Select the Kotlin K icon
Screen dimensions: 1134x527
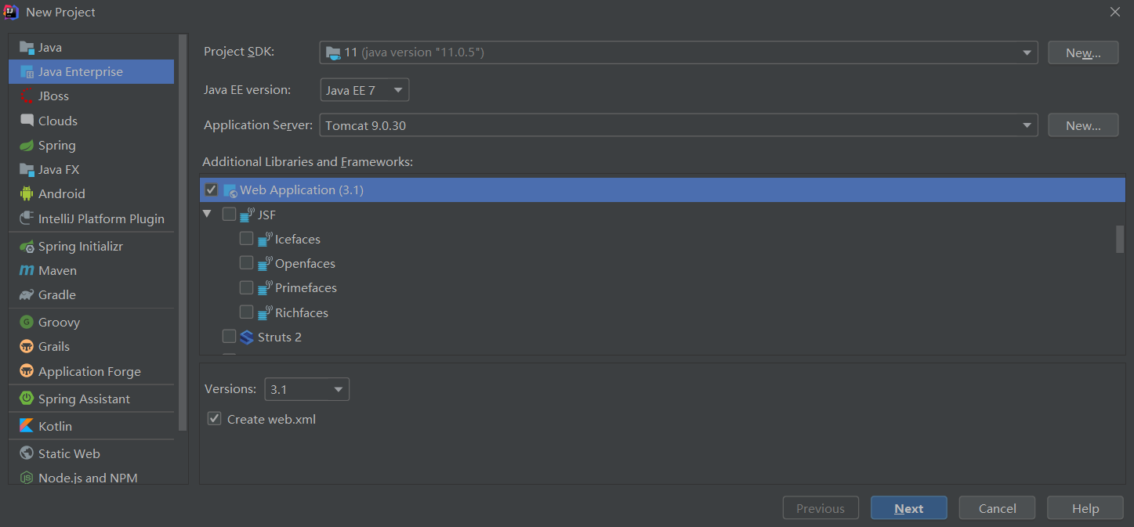pyautogui.click(x=27, y=427)
